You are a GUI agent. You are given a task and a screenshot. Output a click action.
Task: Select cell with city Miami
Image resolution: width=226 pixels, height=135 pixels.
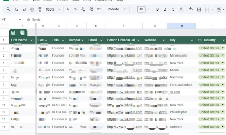coord(181,70)
